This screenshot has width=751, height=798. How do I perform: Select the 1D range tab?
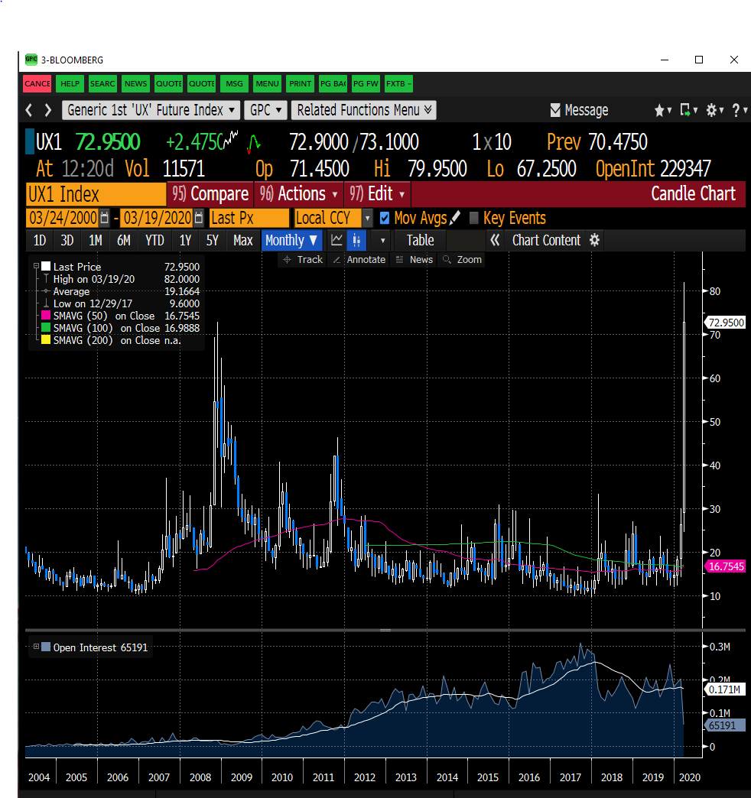click(x=40, y=240)
